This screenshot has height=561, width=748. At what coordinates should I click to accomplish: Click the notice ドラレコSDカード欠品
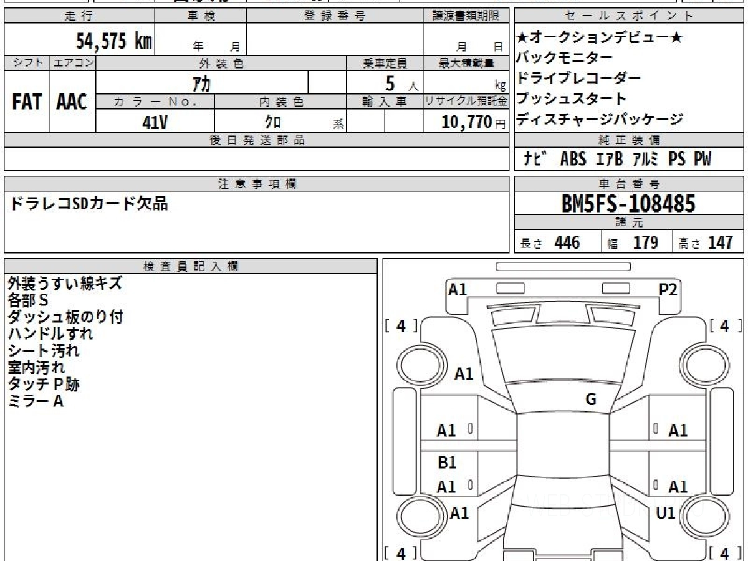click(88, 203)
